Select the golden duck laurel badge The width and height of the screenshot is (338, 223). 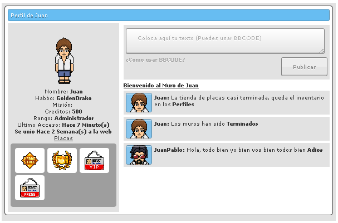(x=62, y=160)
